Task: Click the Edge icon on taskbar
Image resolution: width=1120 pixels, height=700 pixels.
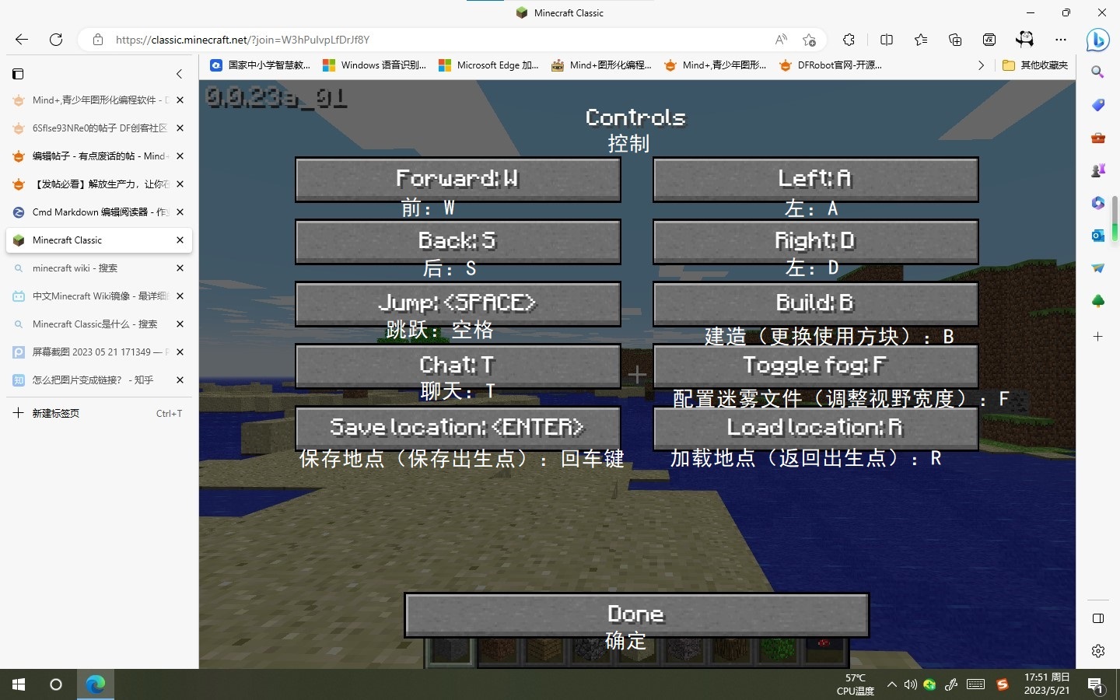Action: (95, 684)
